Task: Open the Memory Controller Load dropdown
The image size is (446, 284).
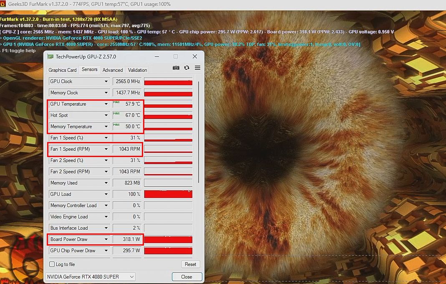Action: (x=106, y=205)
